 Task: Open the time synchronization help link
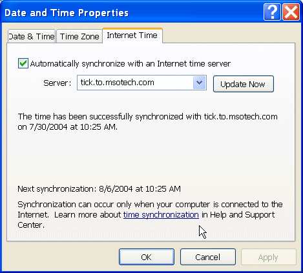point(161,215)
